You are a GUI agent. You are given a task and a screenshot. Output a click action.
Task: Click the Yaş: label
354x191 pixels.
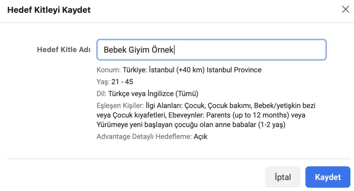(103, 82)
